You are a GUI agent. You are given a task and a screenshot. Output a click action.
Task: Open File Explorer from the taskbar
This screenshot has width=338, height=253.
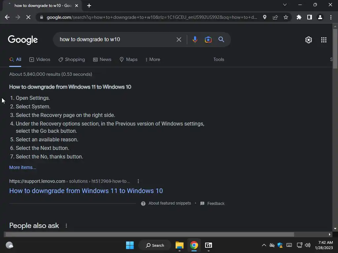[x=179, y=245]
